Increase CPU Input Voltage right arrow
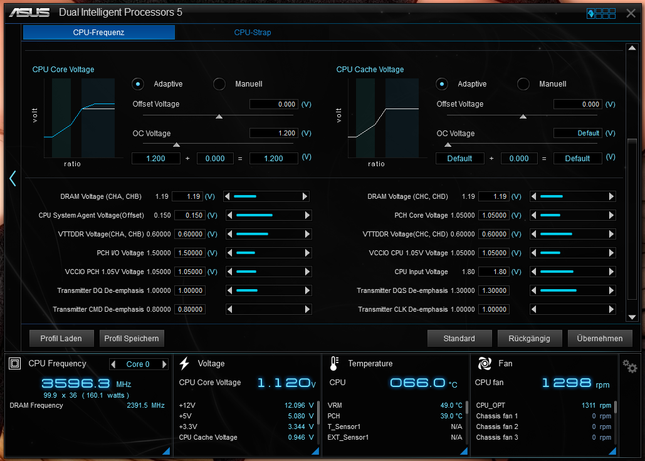Screen dimensions: 645x461 (x=611, y=272)
